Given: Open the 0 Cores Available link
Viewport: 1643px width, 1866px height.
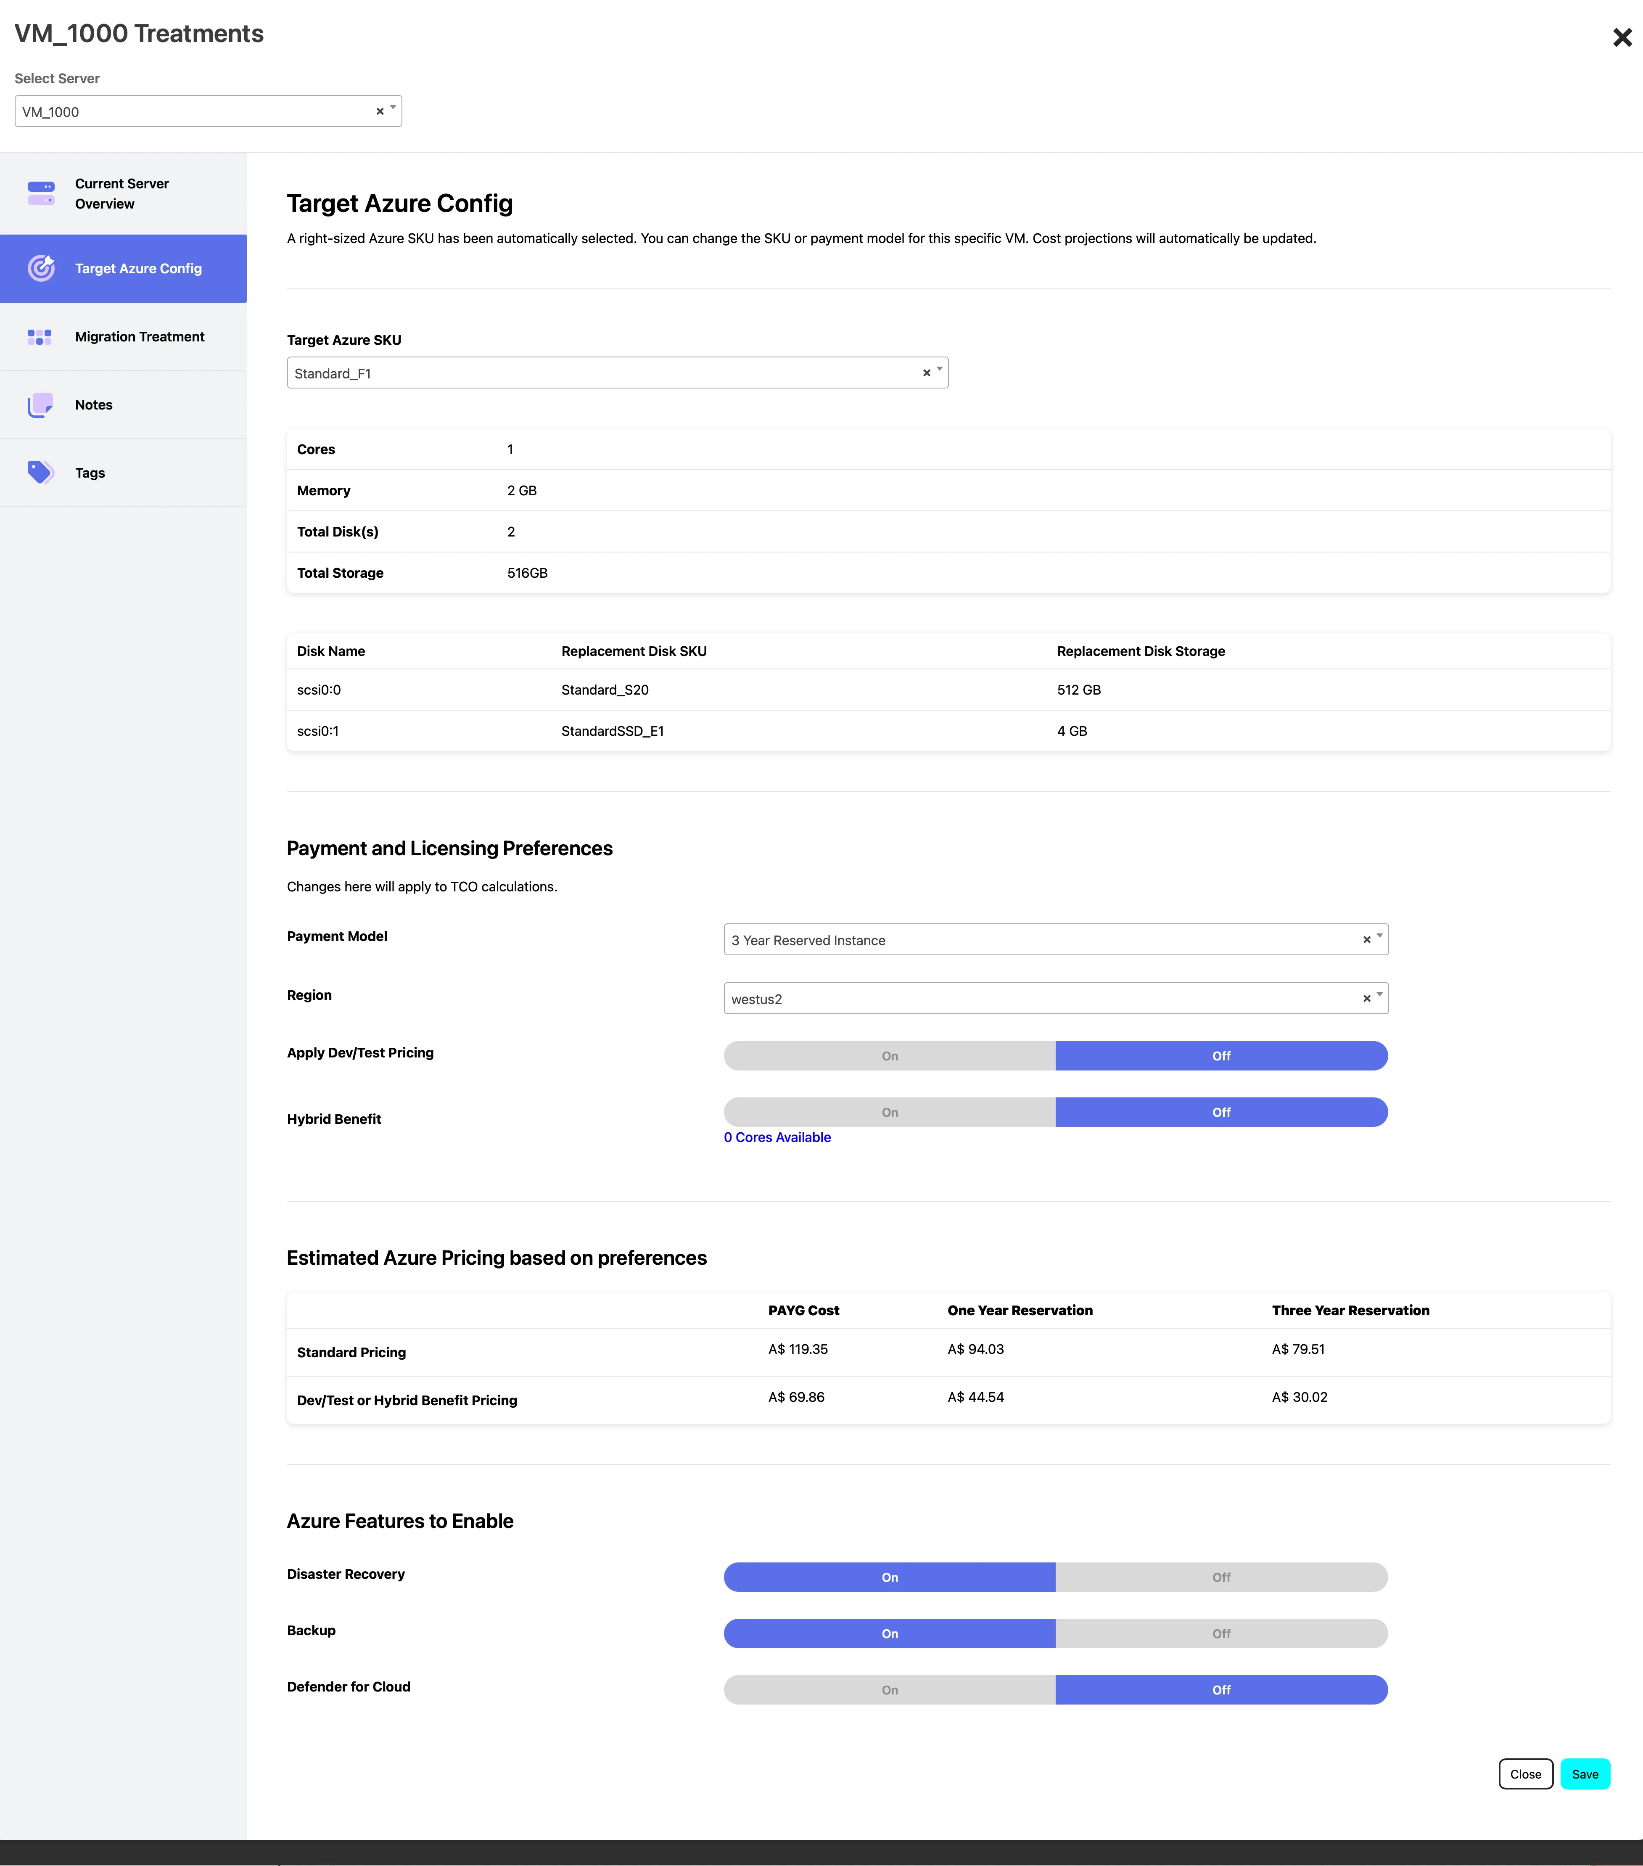Looking at the screenshot, I should click(x=777, y=1137).
